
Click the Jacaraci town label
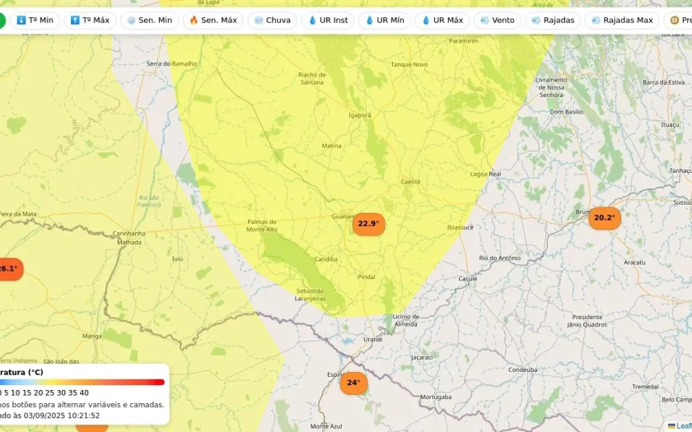[422, 357]
